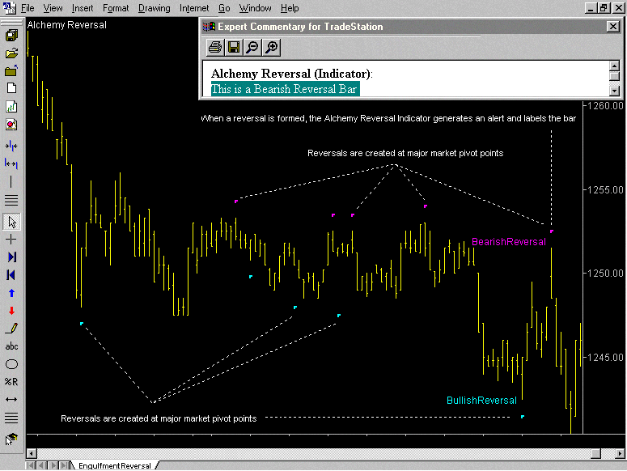
Task: Select the %R retracement tool
Action: (11, 382)
